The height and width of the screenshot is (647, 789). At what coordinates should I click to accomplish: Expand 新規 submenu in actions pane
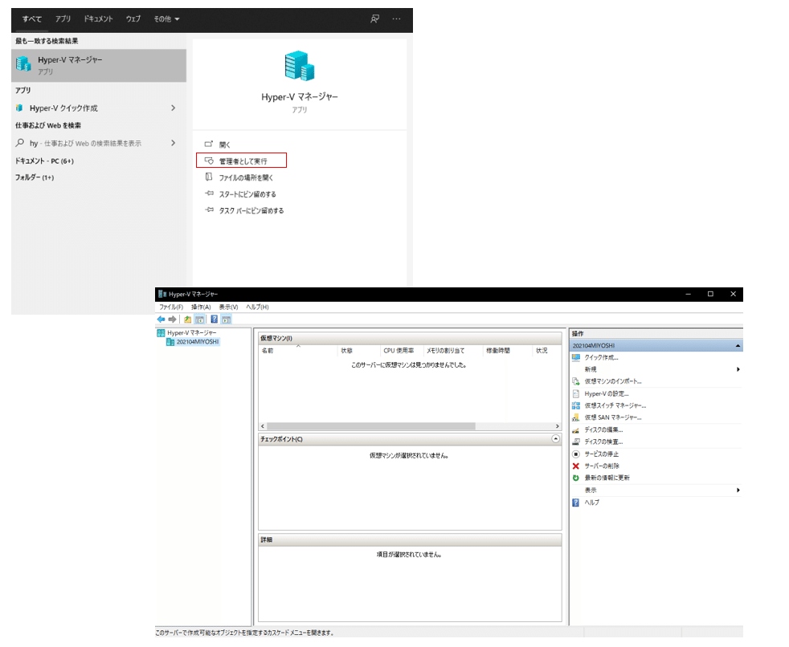click(x=738, y=369)
